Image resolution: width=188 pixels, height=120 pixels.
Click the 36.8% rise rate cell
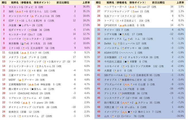pos(86,6)
